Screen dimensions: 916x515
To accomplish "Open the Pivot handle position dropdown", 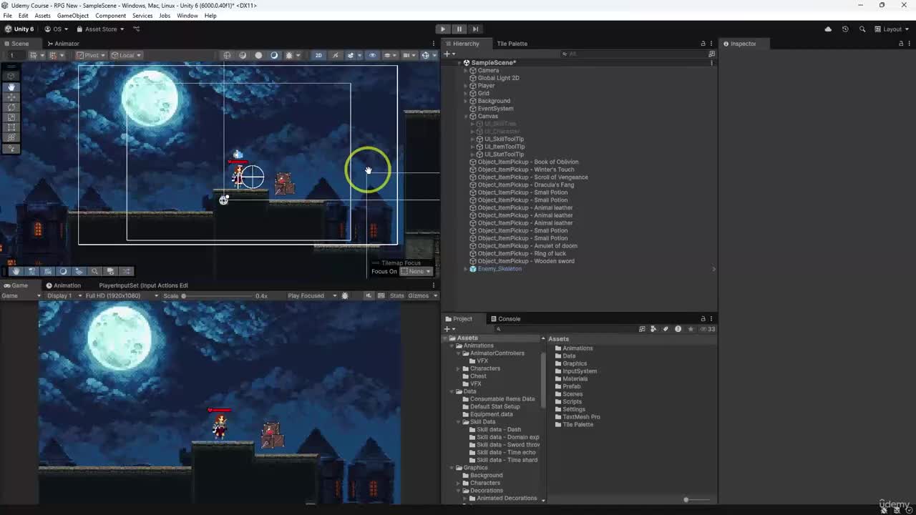I will click(x=91, y=55).
